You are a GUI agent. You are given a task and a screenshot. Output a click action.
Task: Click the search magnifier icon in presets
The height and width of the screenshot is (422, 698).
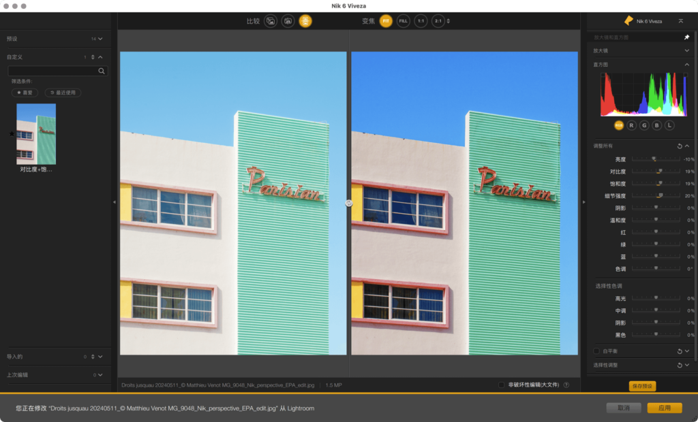pos(102,71)
